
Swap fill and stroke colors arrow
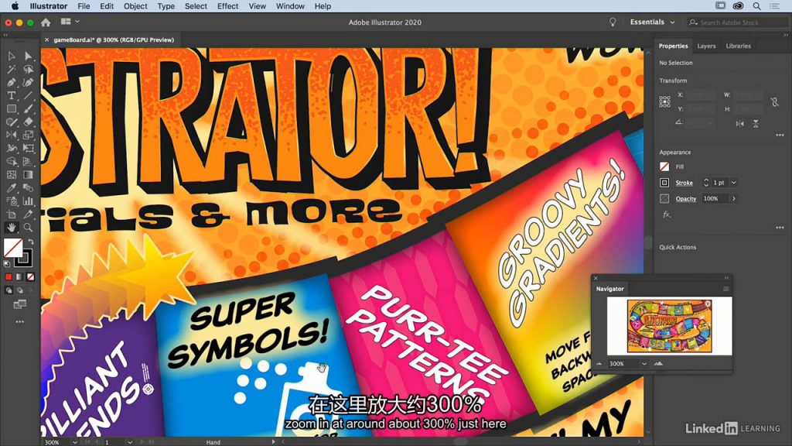[x=31, y=242]
